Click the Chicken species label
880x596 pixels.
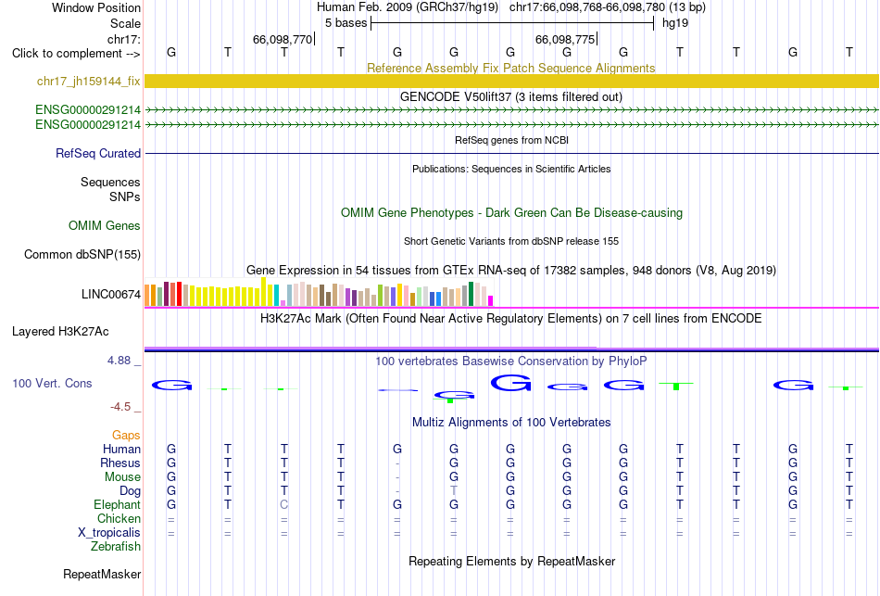[x=119, y=518]
